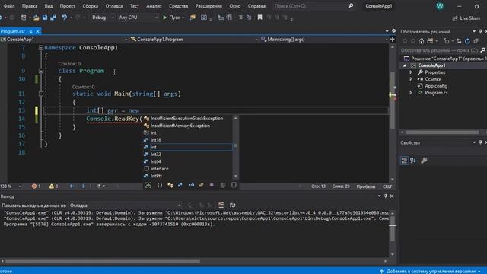Click the collapse all icon in Solution Explorer
This screenshot has height=274, width=487.
click(x=476, y=41)
